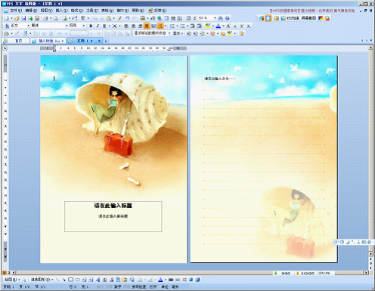375x291 pixels.
Task: Click the Help question mark icon
Action: (228, 18)
